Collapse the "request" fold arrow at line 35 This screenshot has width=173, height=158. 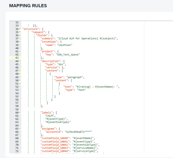coord(20,32)
